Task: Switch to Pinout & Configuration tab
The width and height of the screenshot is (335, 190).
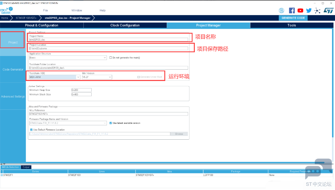Action: tap(42, 25)
